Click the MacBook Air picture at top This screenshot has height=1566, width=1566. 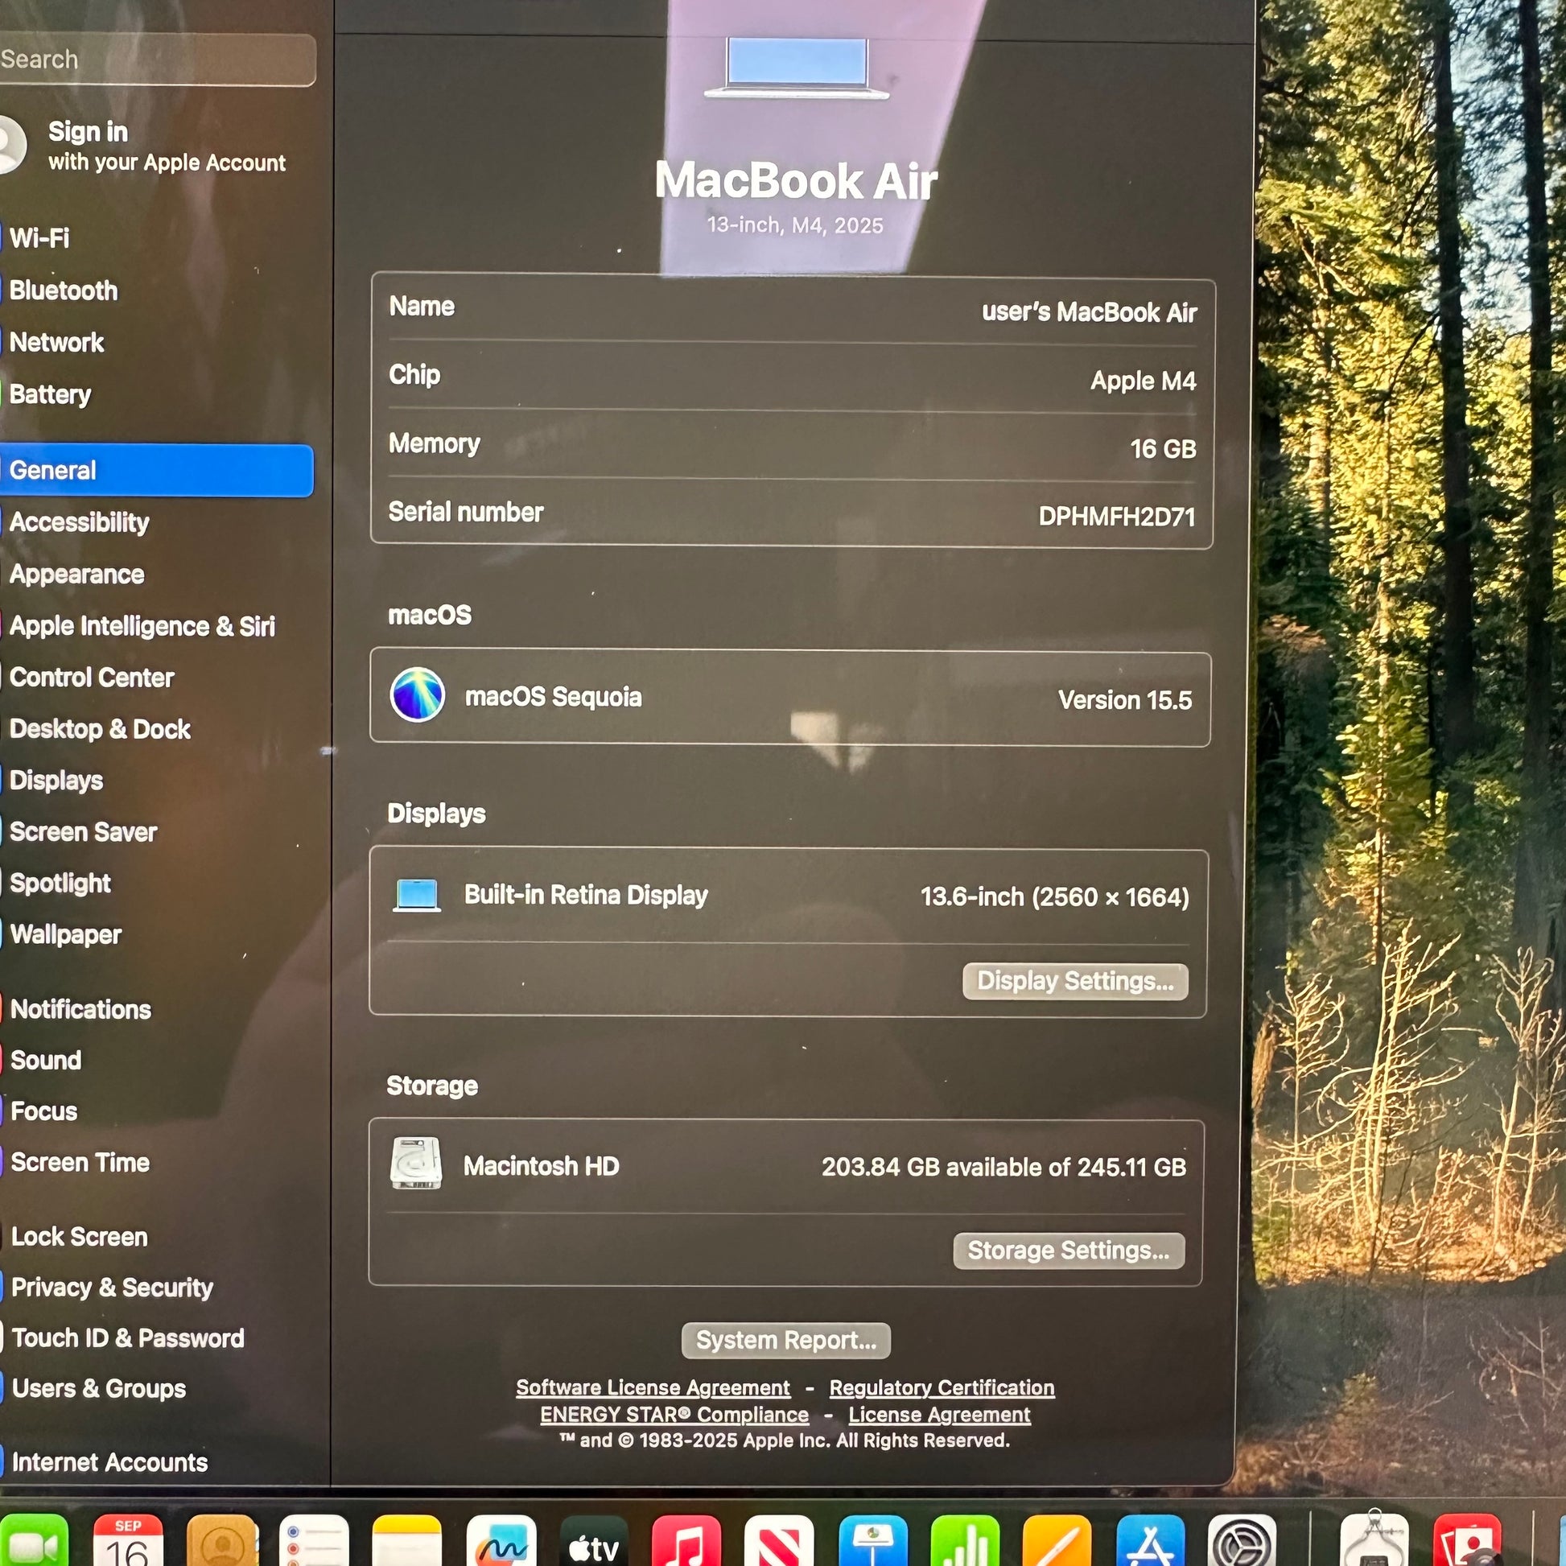tap(797, 68)
